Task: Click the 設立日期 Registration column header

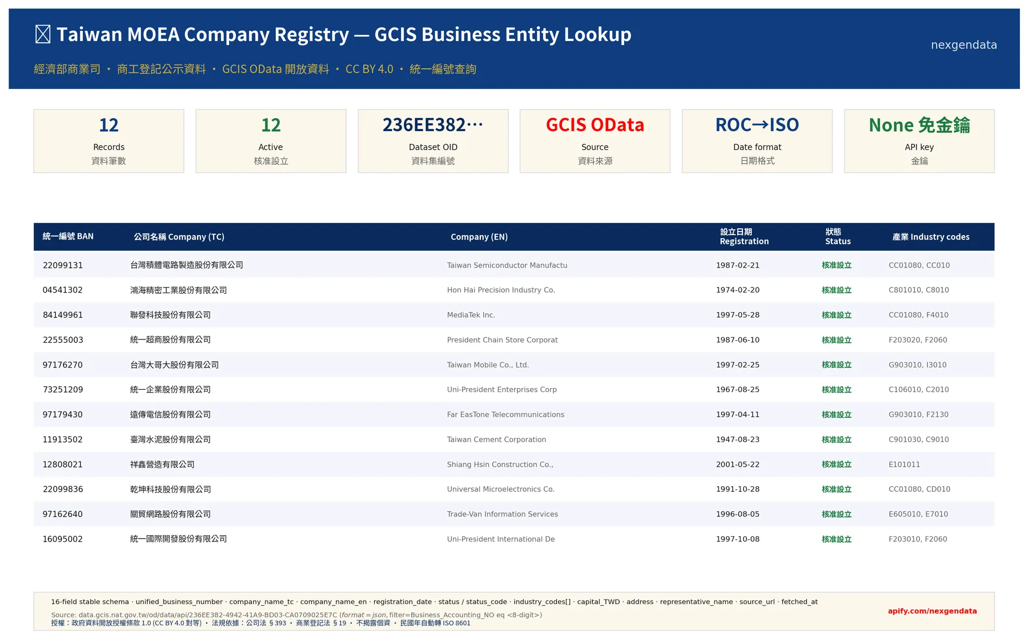Action: [x=744, y=237]
